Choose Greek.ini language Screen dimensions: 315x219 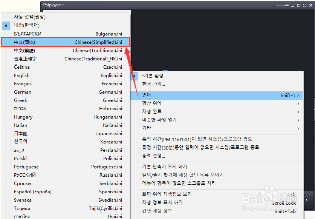click(66, 100)
